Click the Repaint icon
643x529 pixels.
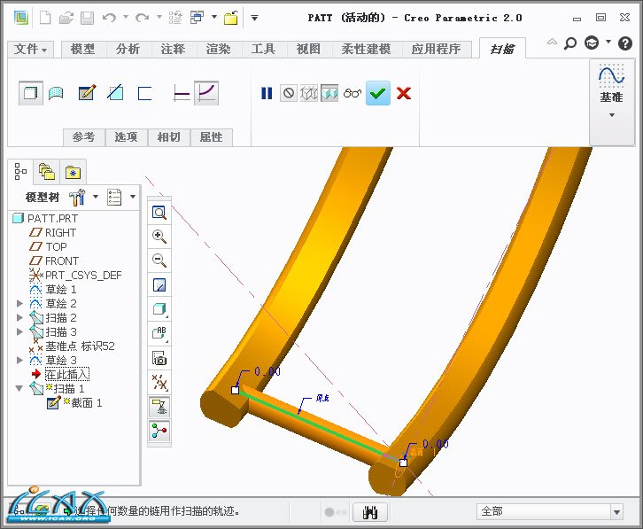(x=159, y=284)
